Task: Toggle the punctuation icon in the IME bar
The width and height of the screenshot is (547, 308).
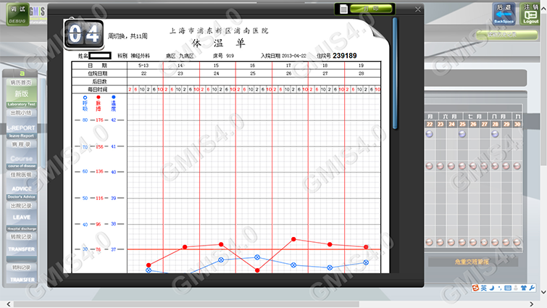Action: point(500,288)
